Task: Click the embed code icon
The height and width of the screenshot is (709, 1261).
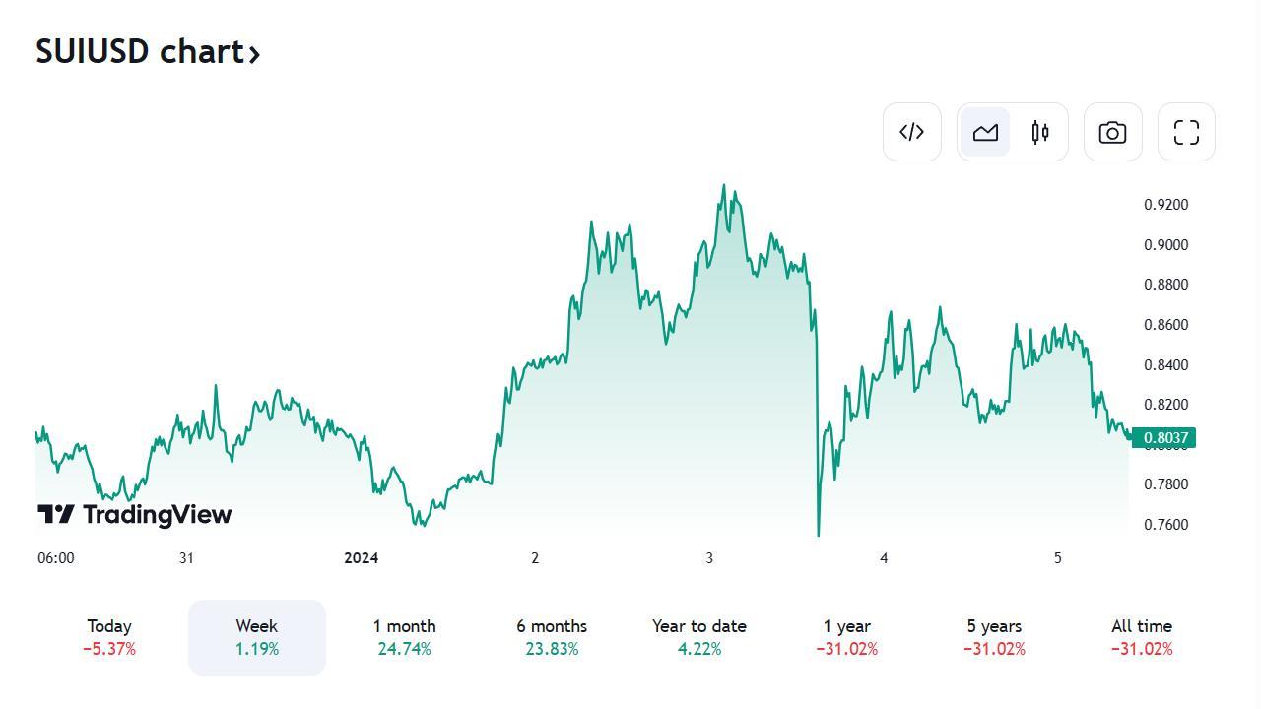Action: [912, 132]
